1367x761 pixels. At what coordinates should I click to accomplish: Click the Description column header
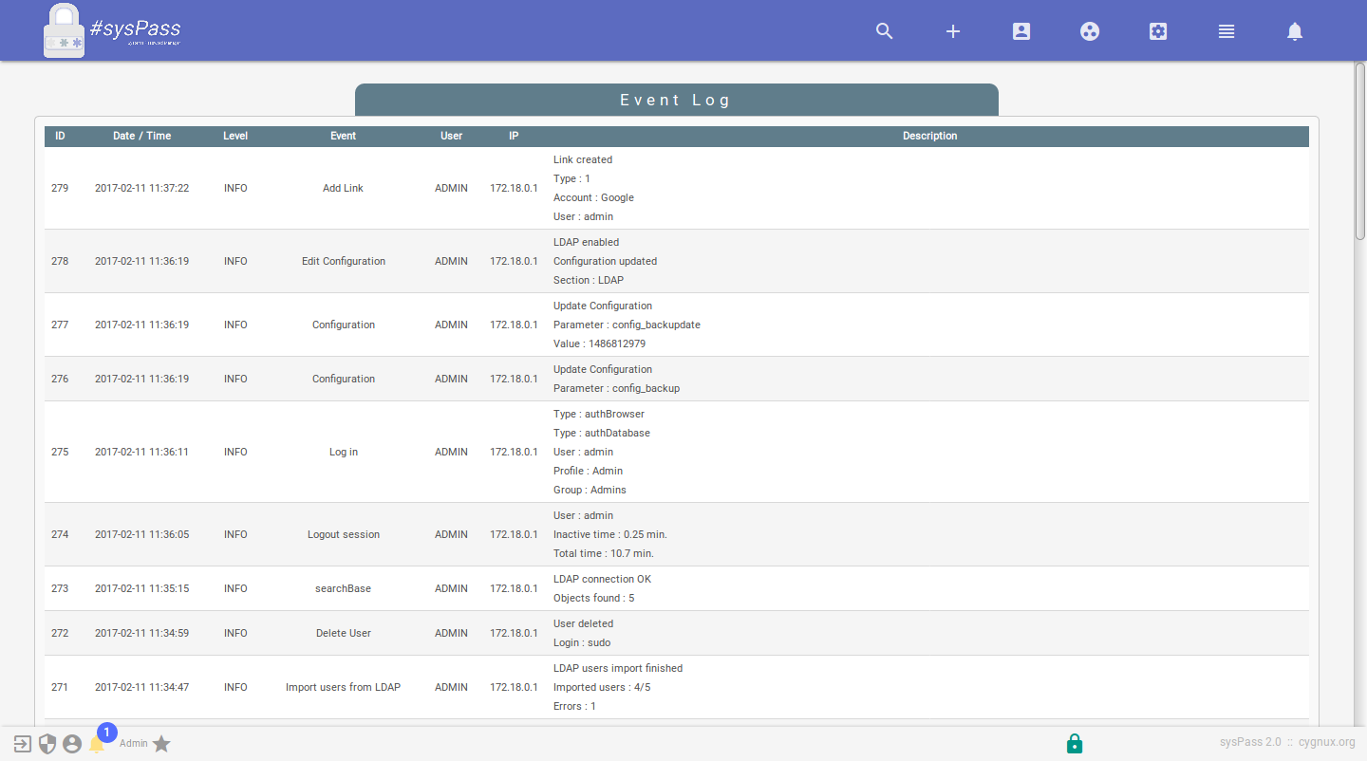930,136
